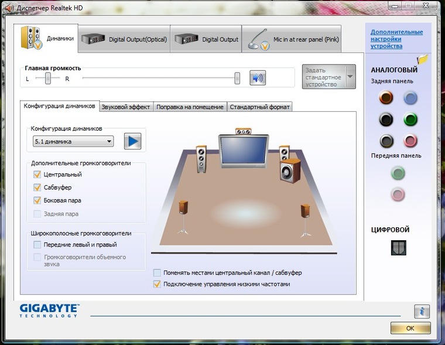Click the GIGABYTE Technology logo
The width and height of the screenshot is (445, 345).
coord(50,310)
